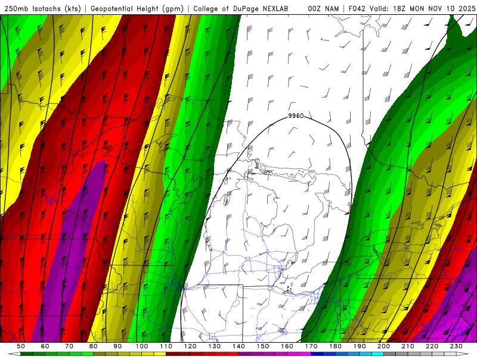Screen dimensions: 477x357
Task: Click the 130 value on the color scale
Action: point(215,346)
